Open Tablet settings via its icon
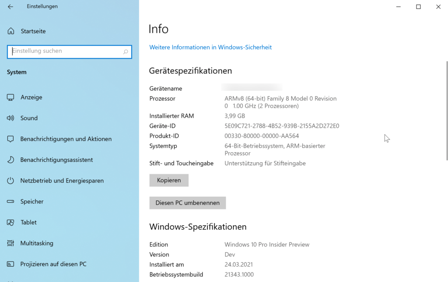The image size is (448, 282). coord(10,222)
